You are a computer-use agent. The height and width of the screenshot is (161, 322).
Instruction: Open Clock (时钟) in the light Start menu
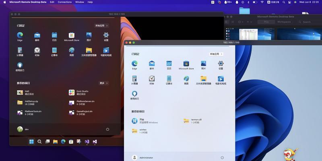click(x=152, y=80)
